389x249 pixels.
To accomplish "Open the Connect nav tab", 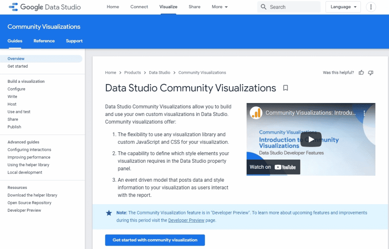I will point(139,7).
